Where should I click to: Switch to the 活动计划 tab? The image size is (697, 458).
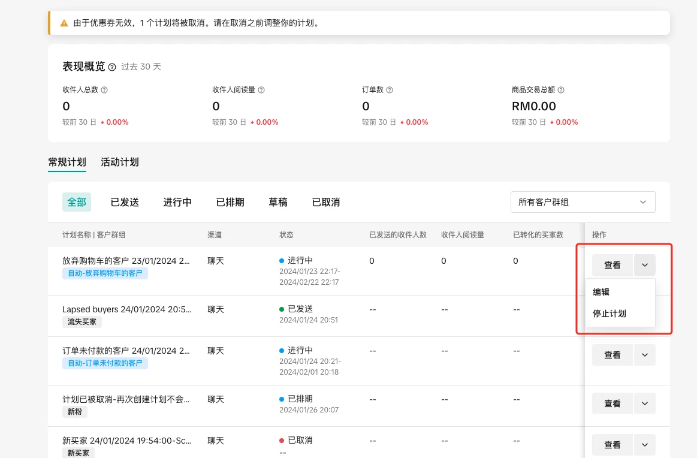coord(119,162)
